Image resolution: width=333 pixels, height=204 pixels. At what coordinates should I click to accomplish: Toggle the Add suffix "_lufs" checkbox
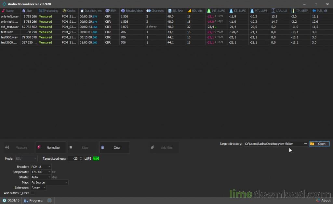[x=32, y=193]
